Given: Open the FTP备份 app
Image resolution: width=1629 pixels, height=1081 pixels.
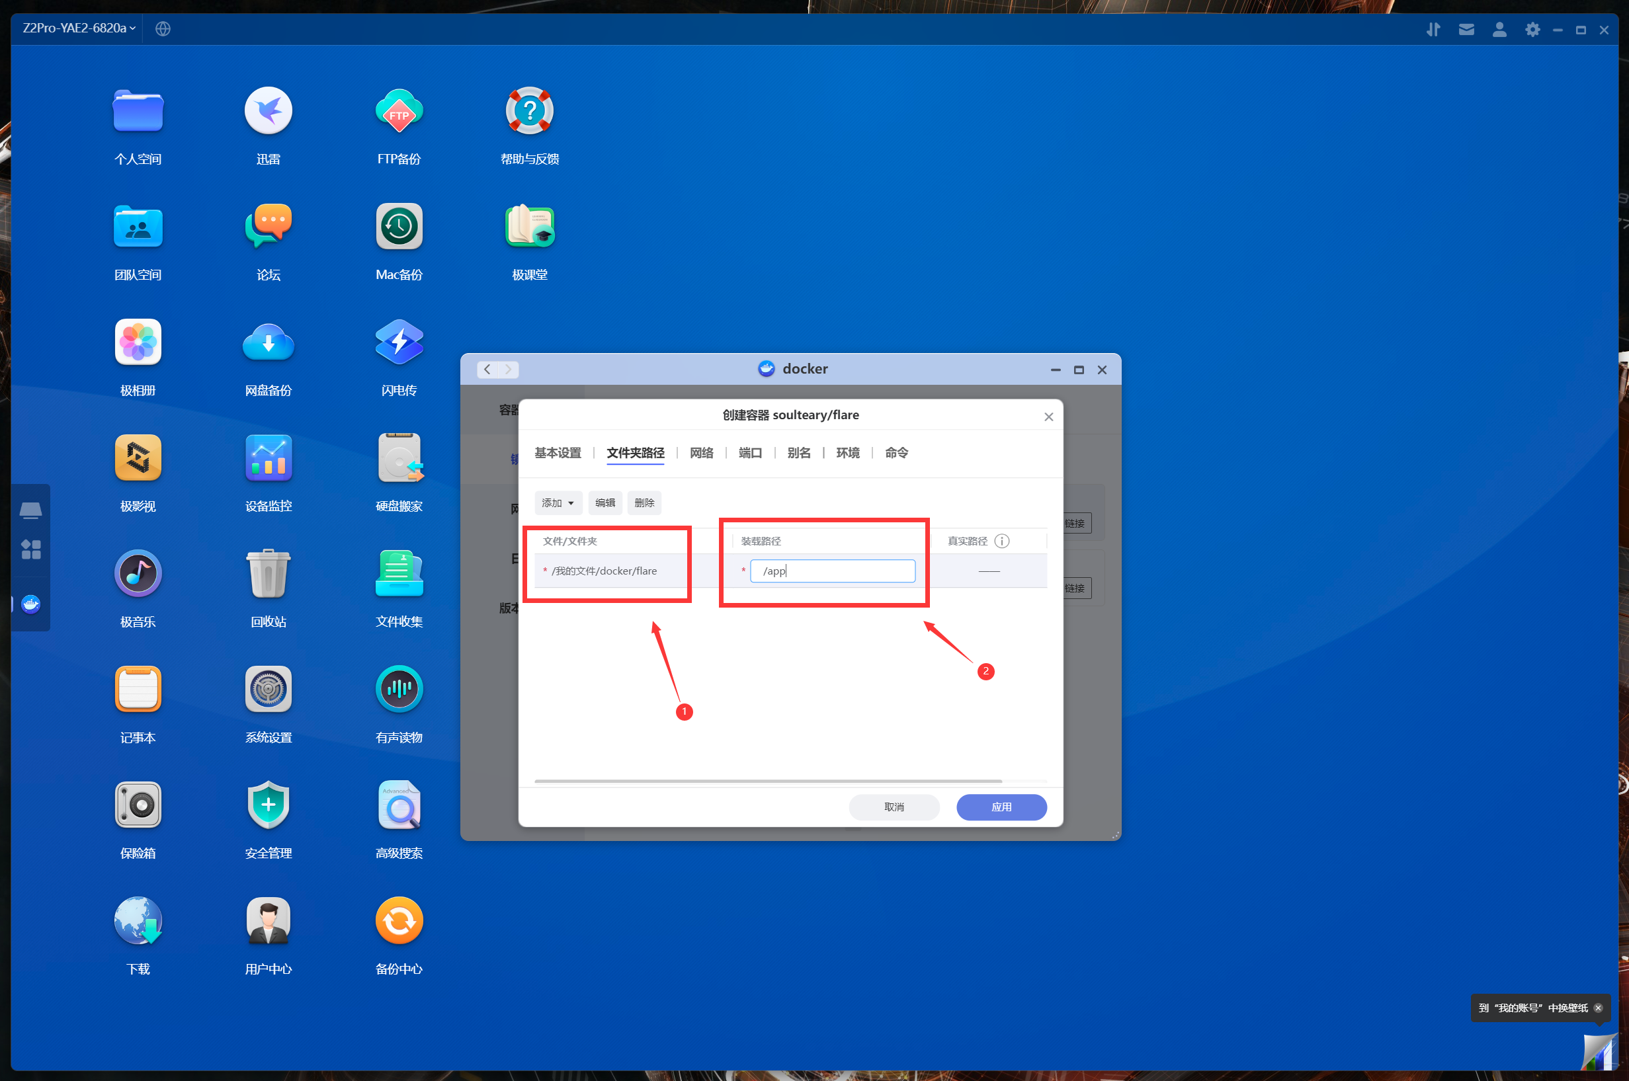Looking at the screenshot, I should [399, 112].
